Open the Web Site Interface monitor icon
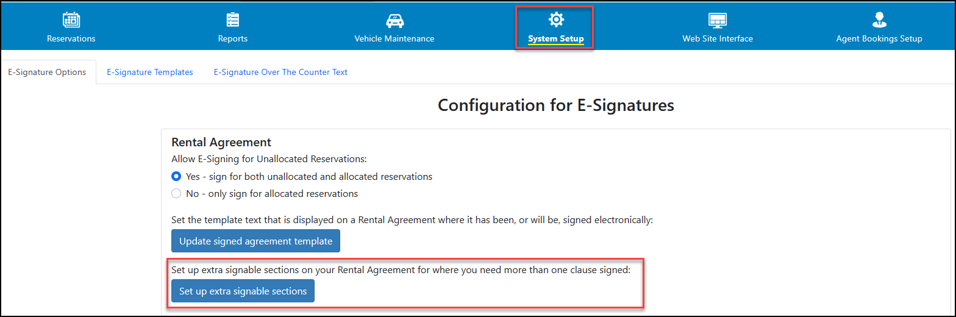 (718, 20)
